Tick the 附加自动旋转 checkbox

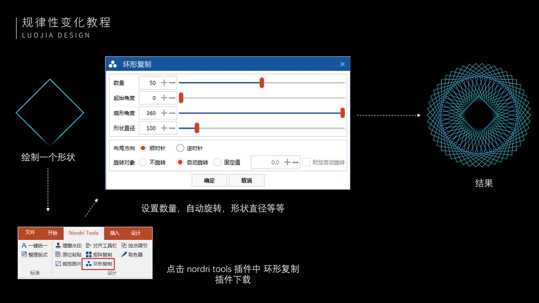point(306,162)
